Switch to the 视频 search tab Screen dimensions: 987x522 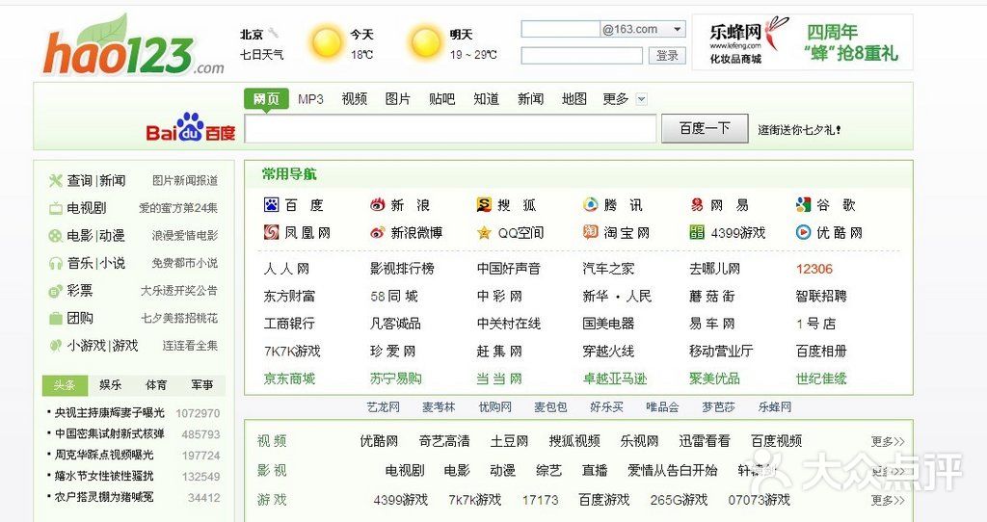point(355,99)
